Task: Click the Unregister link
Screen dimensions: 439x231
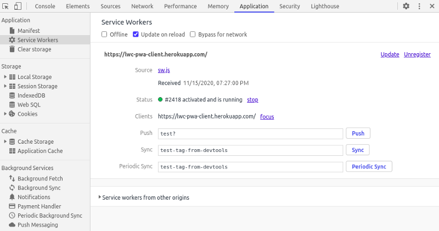Action: click(x=417, y=55)
